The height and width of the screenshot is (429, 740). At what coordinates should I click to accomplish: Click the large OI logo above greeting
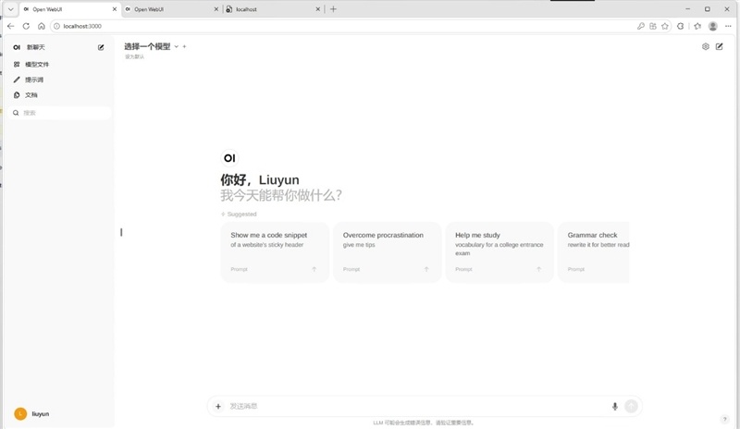[x=229, y=158]
